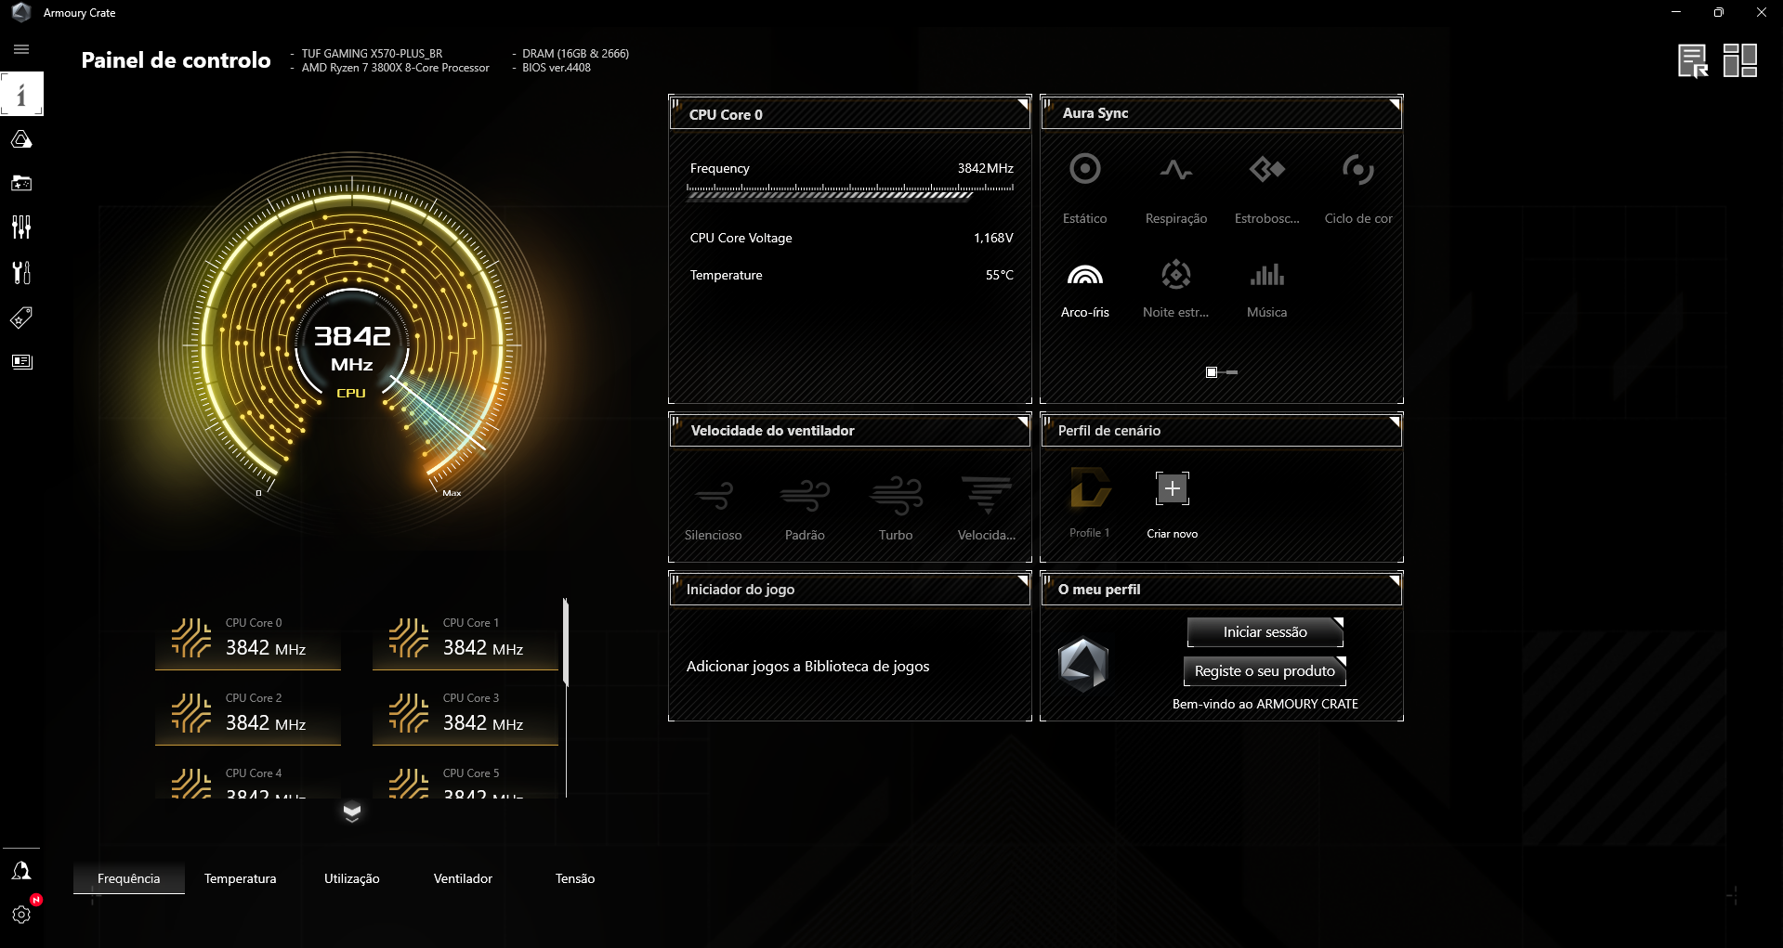
Task: Click the Iniciar sessão button
Action: 1265,632
